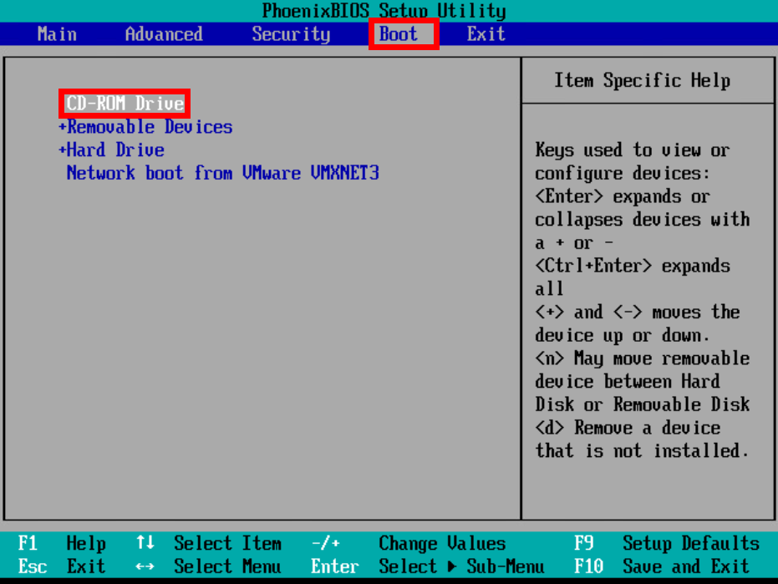Viewport: 778px width, 584px height.
Task: Expand the plus sign beside Hard Drive
Action: (62, 150)
